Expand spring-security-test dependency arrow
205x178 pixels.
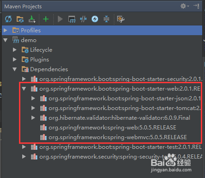pyautogui.click(x=24, y=157)
